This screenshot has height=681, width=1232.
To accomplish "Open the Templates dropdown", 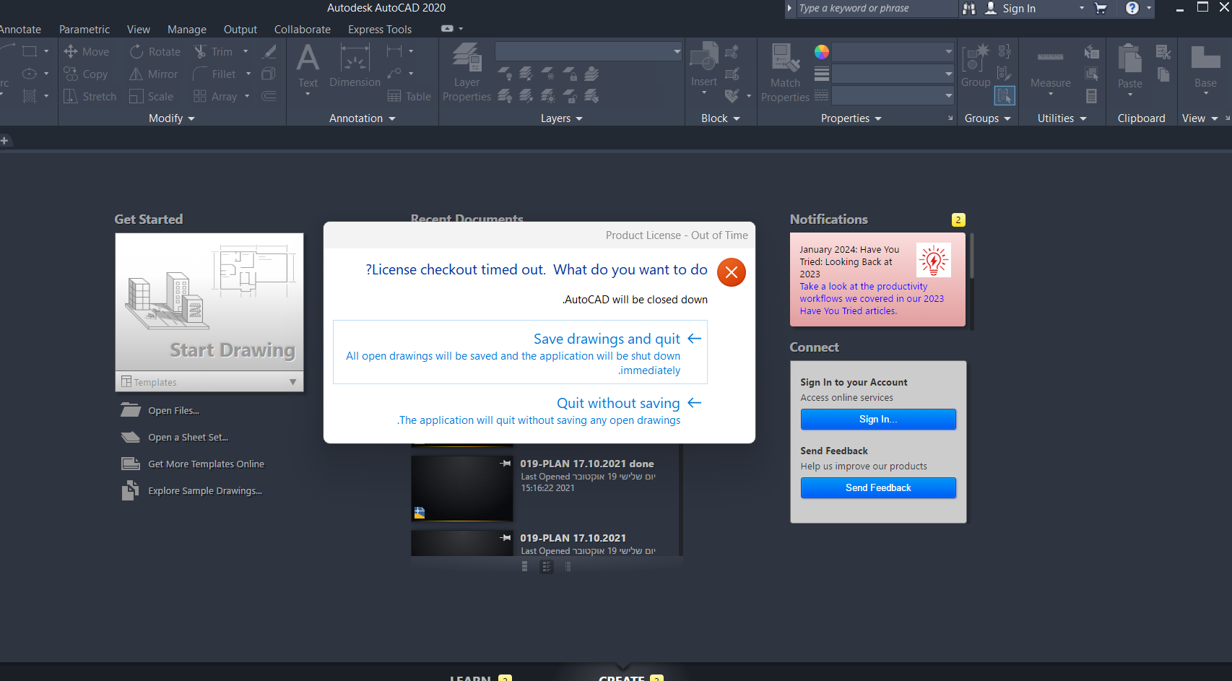I will pos(209,382).
